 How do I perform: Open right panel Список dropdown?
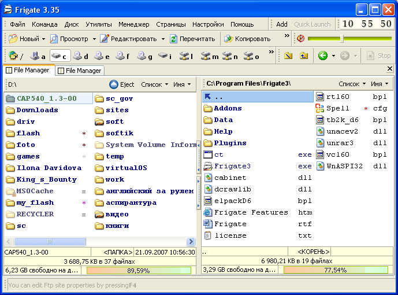[352, 84]
